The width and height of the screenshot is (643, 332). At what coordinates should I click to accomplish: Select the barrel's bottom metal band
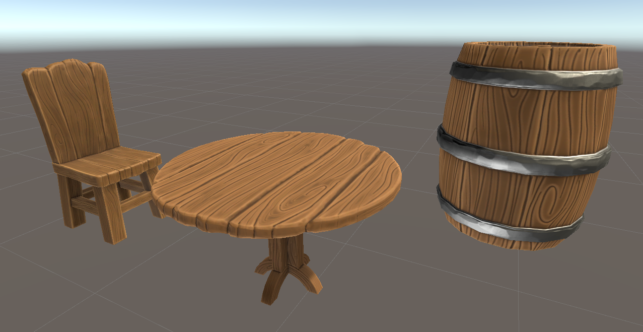[510, 218]
